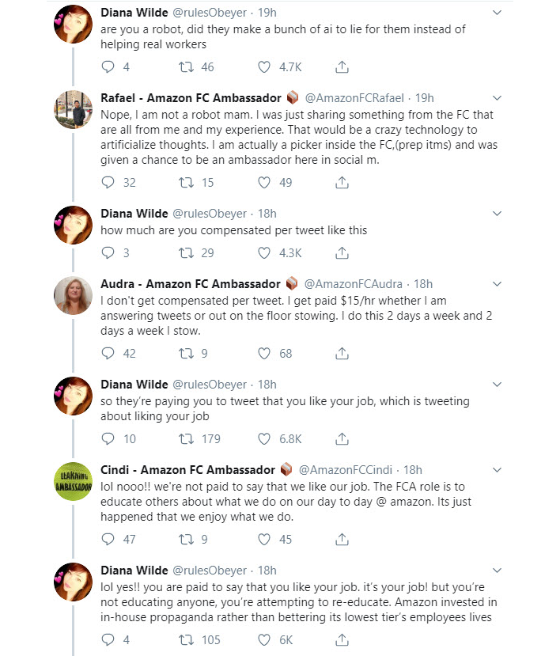Retweet Rafael's 'not a robot' reply

pos(186,183)
